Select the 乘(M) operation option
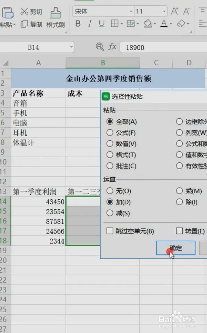Screen dimensions: 207x333 tap(179, 191)
